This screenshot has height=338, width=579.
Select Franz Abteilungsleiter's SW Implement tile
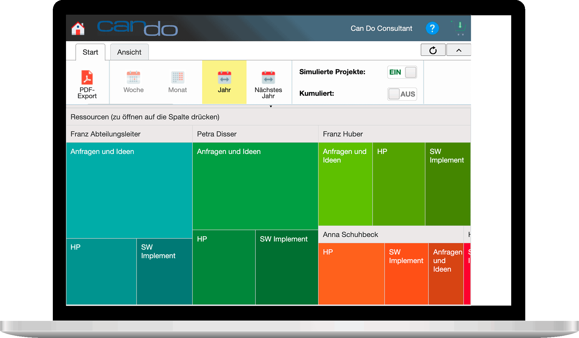(x=165, y=272)
